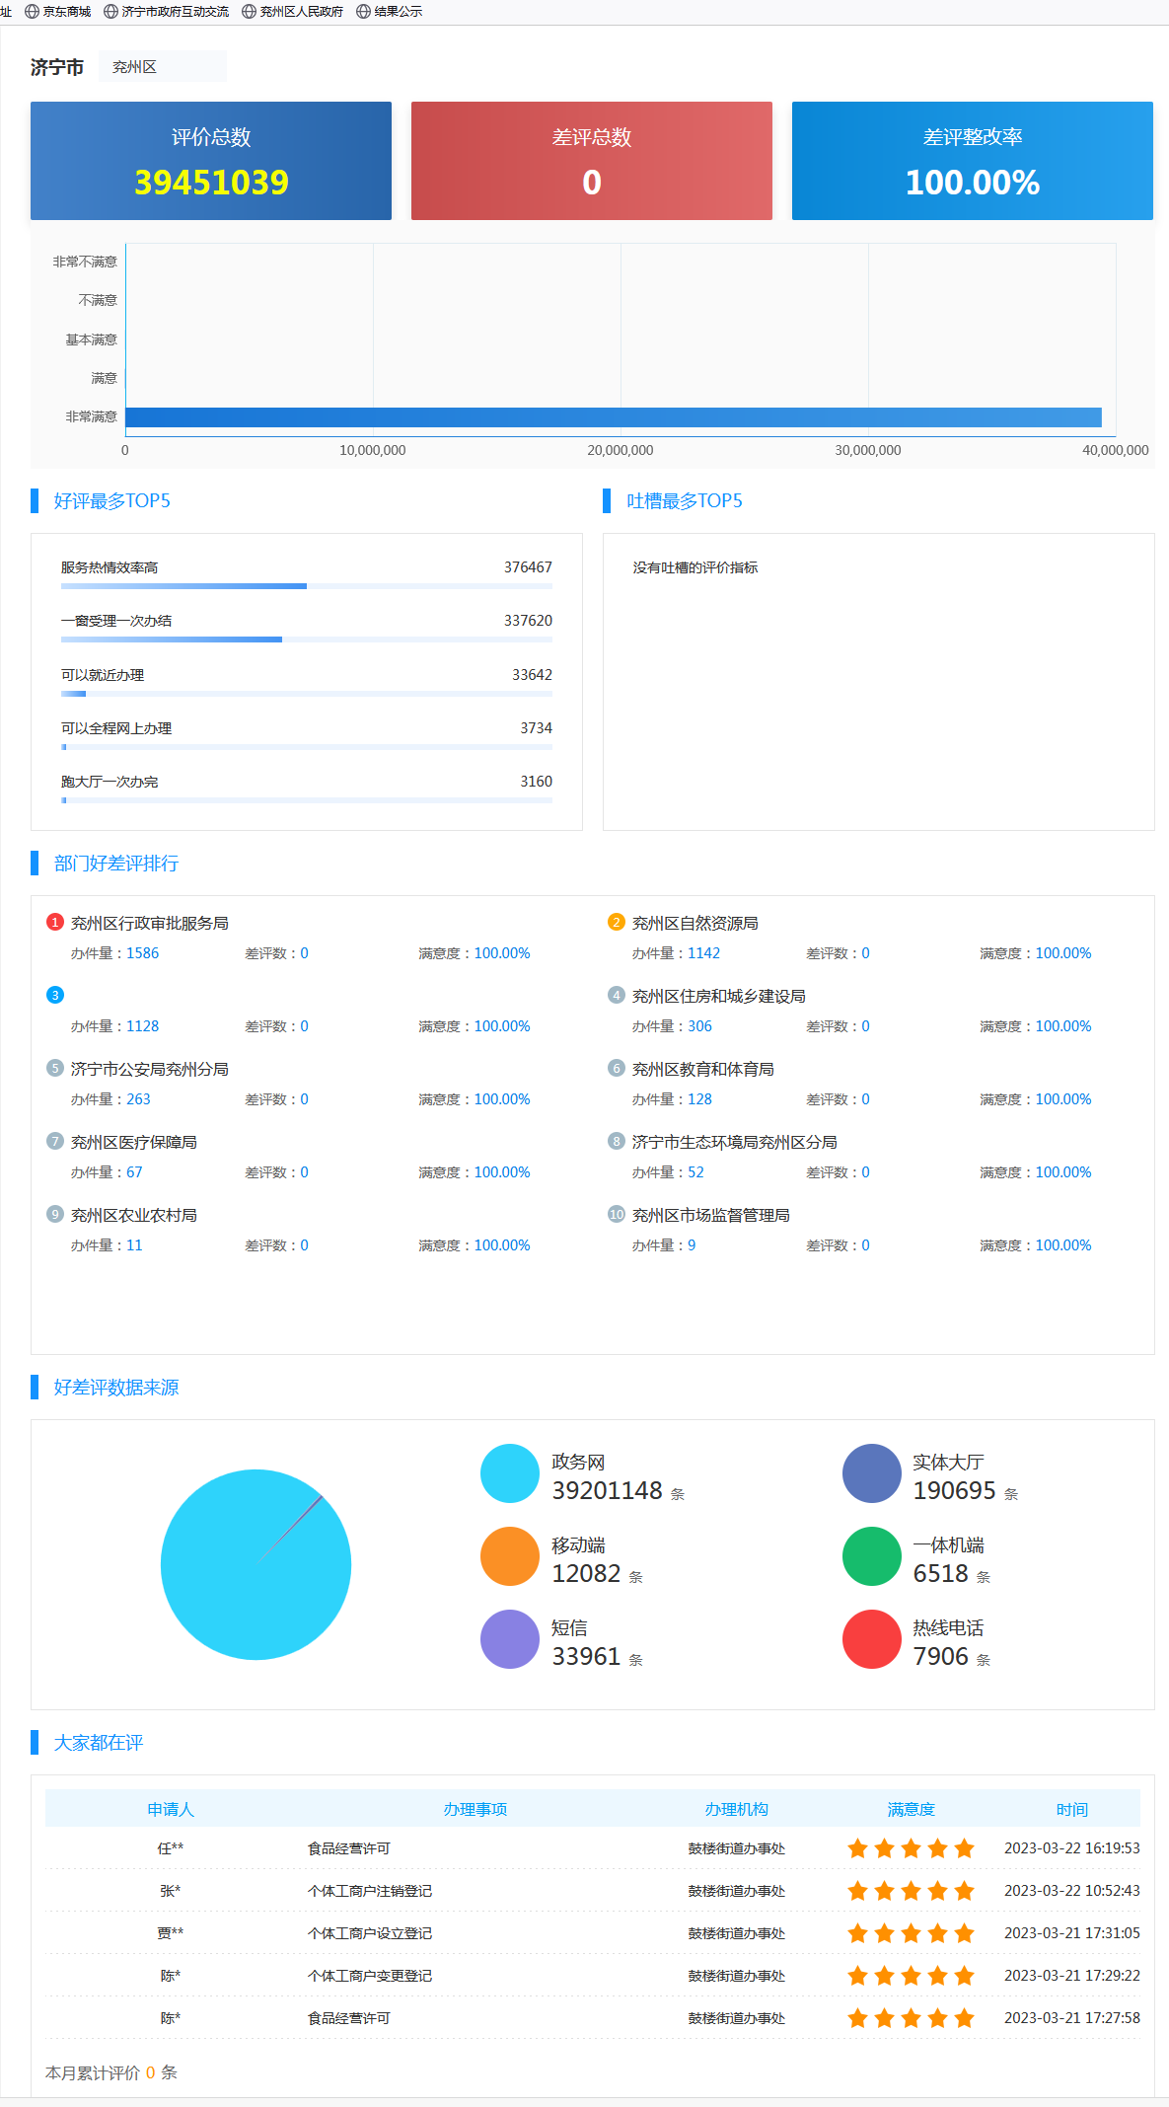Click the 满意度 column header
The height and width of the screenshot is (2107, 1169).
point(911,1809)
